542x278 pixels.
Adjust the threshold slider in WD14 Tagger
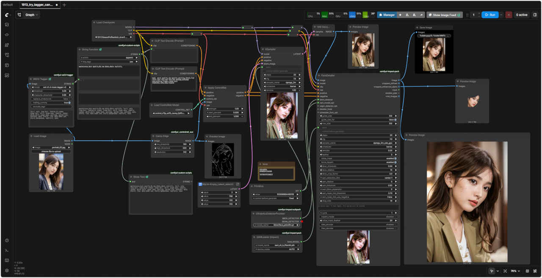pos(51,91)
